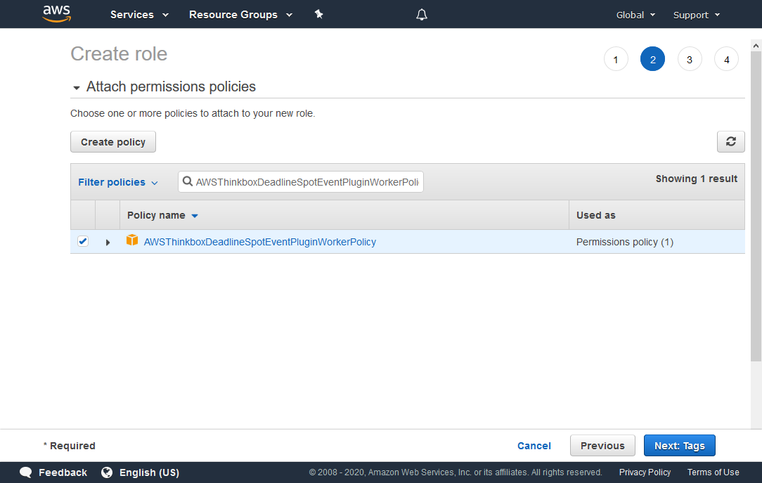Click the search magnifier icon in filter box
This screenshot has width=762, height=483.
188,182
